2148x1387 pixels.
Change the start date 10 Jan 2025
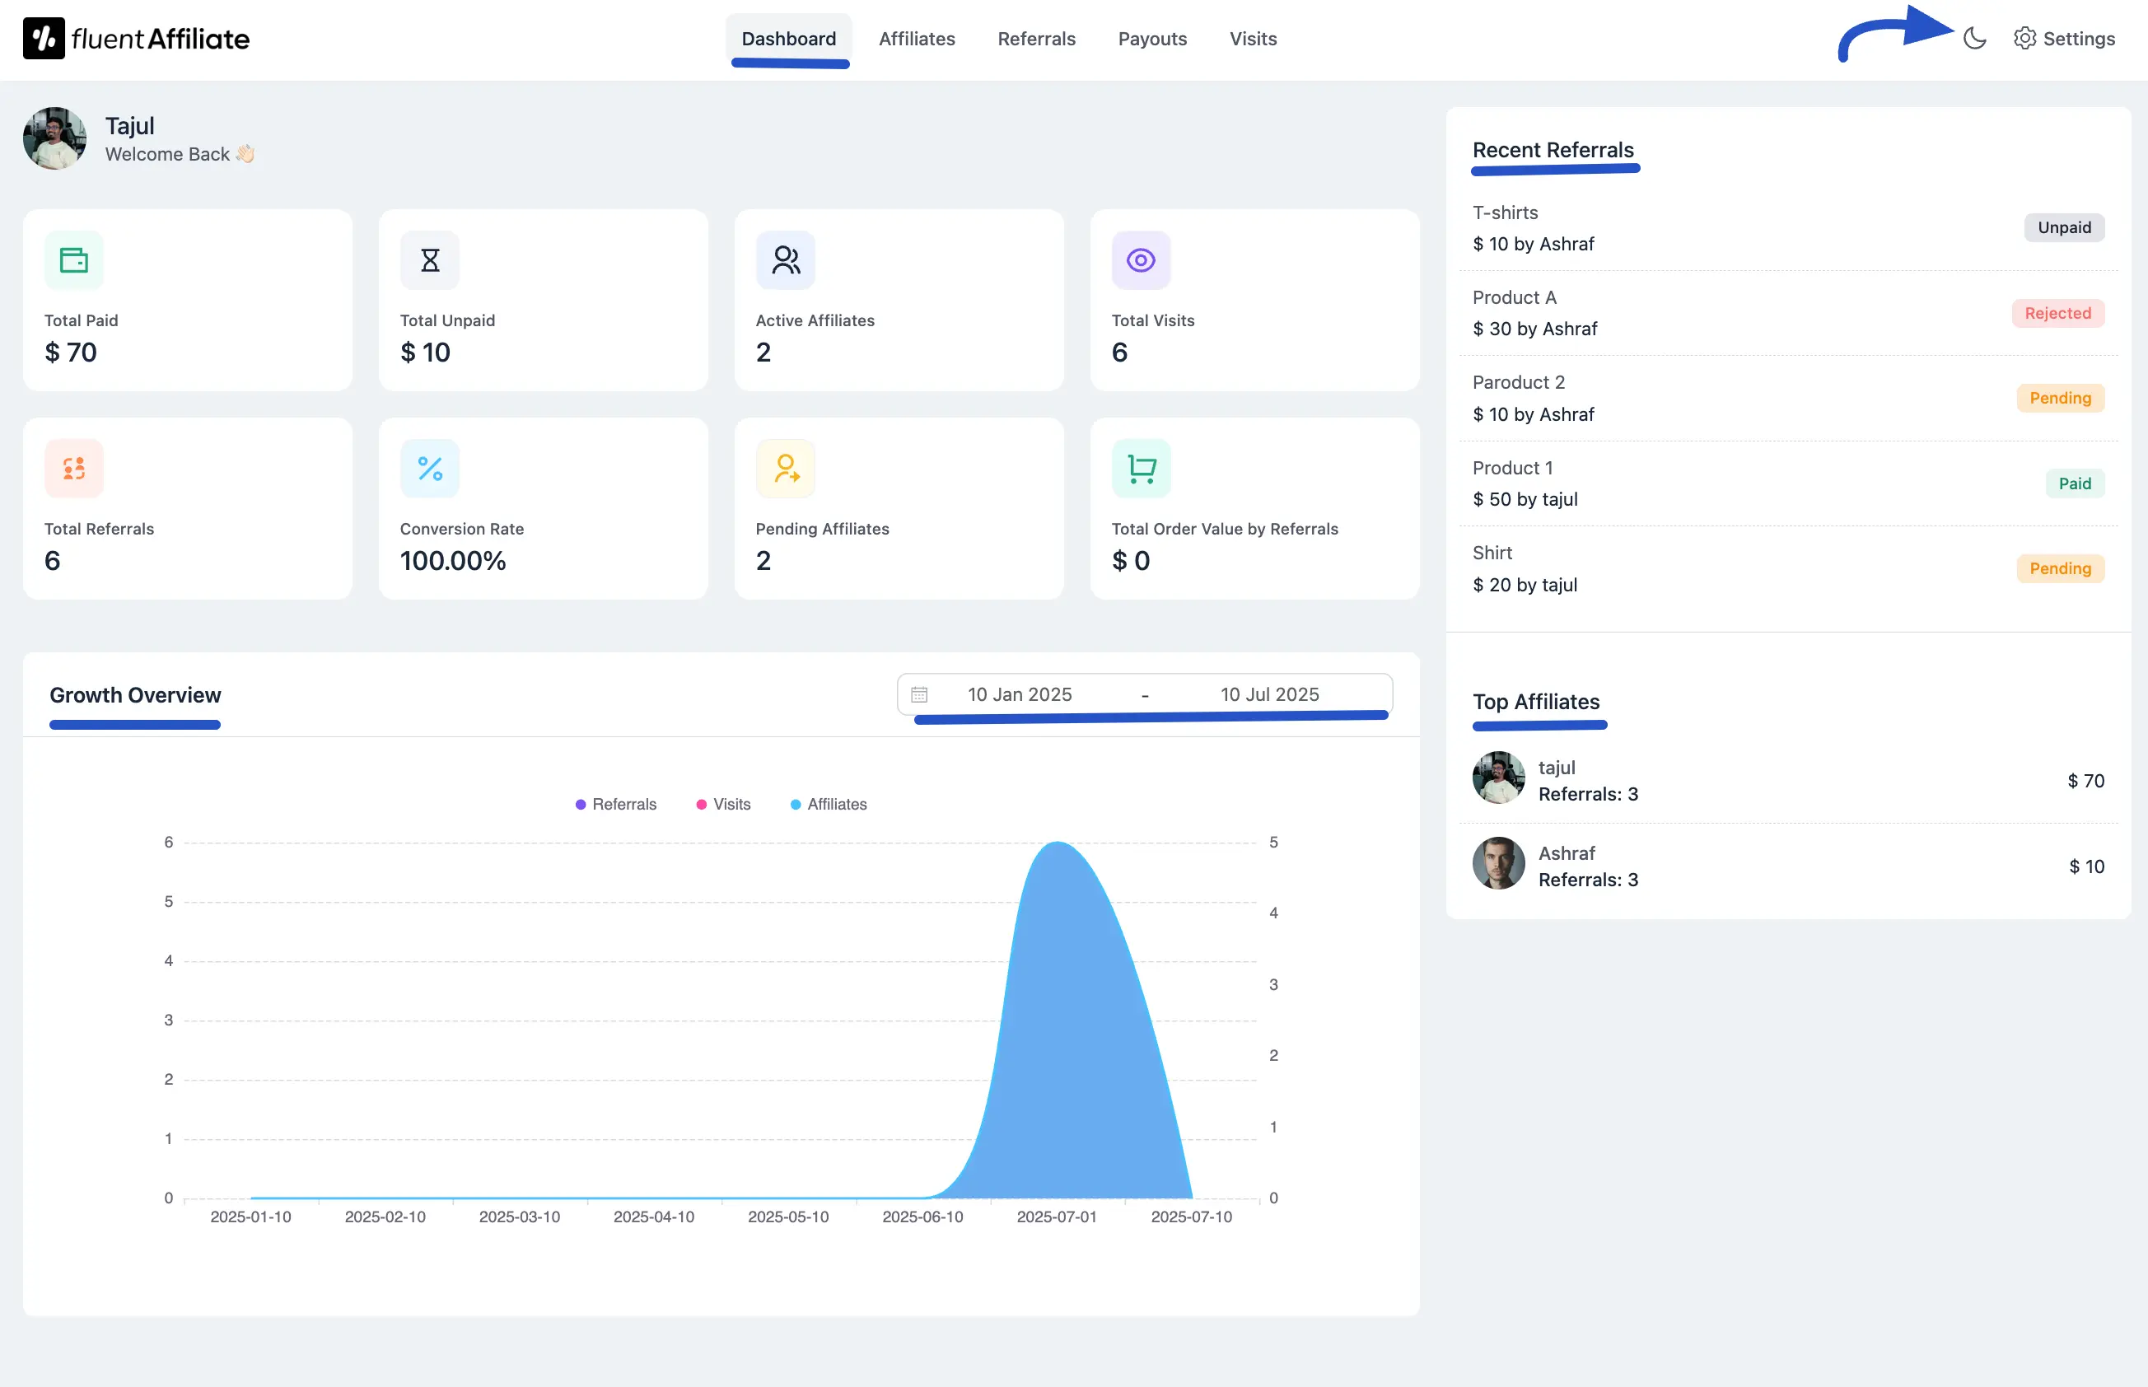(x=1019, y=693)
